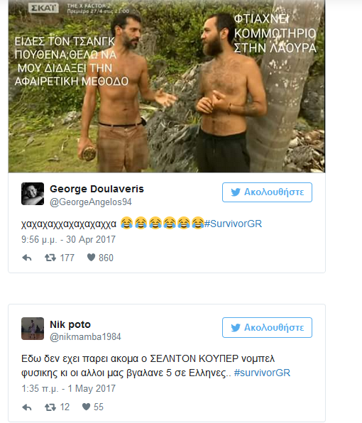Open the 9:56 μ.μ. - 30 Apr 2017 timestamp
The width and height of the screenshot is (362, 423).
click(69, 240)
